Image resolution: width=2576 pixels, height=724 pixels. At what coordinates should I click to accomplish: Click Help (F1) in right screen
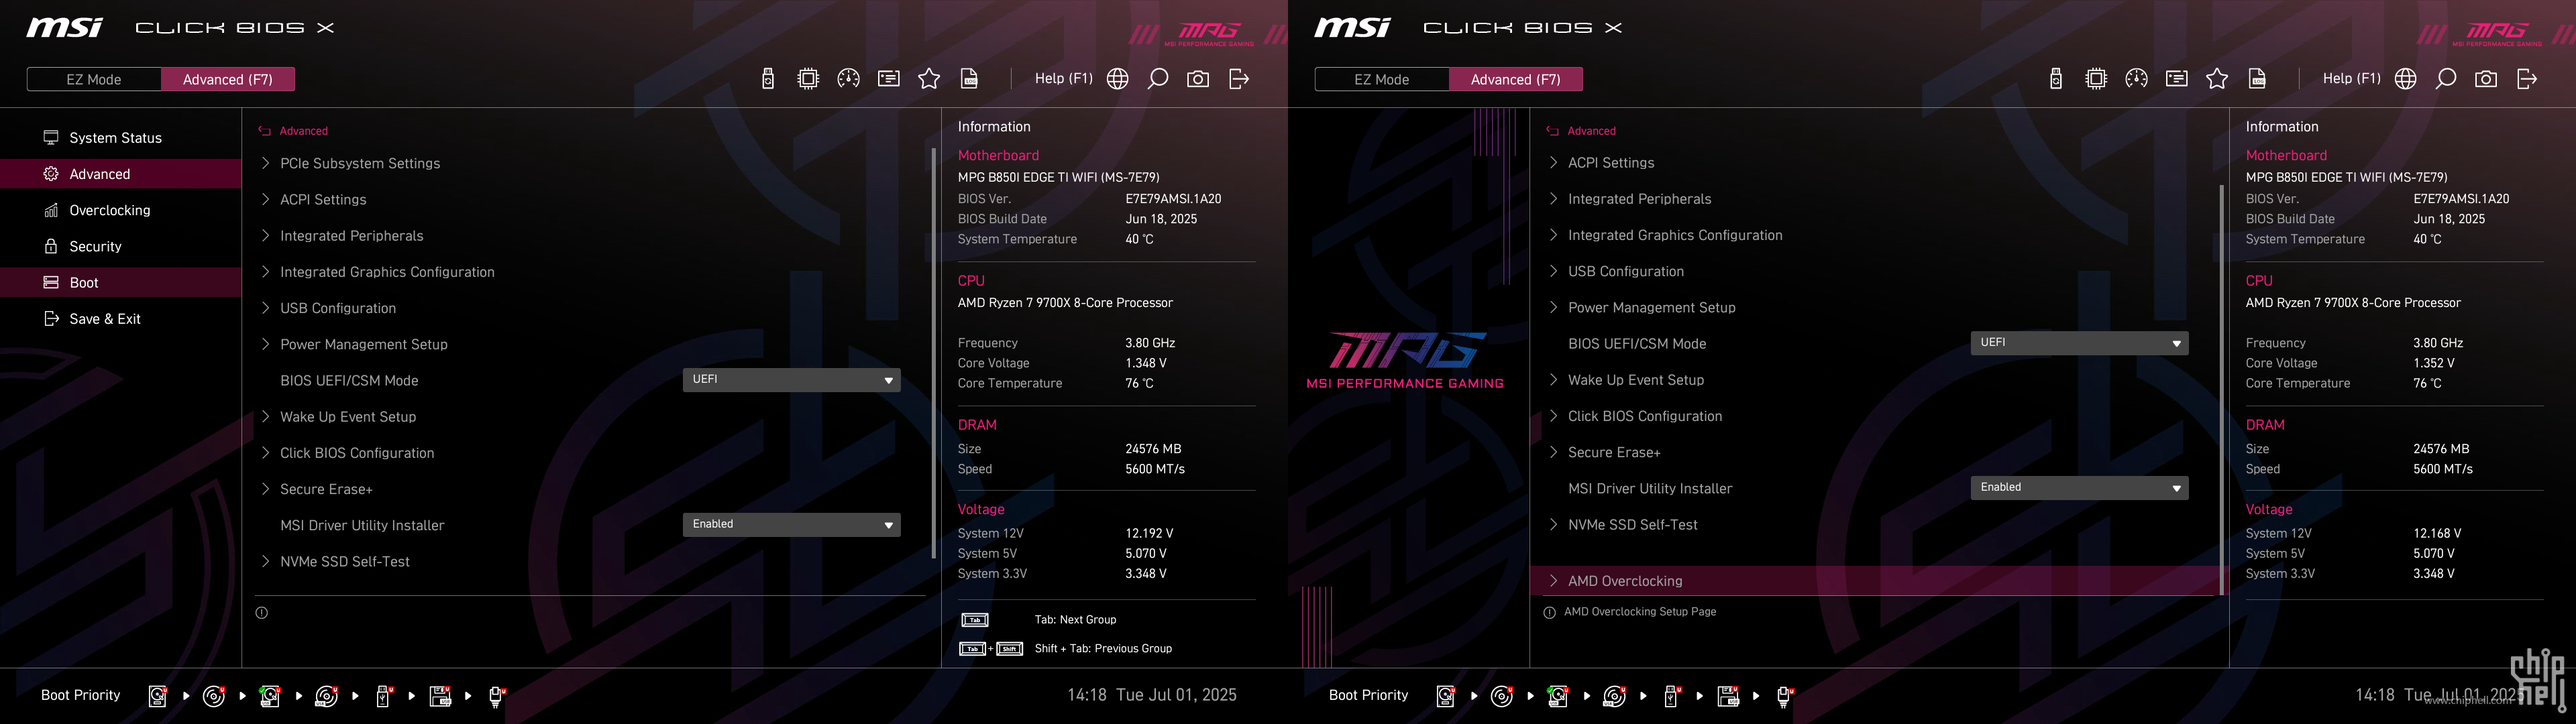click(2351, 79)
